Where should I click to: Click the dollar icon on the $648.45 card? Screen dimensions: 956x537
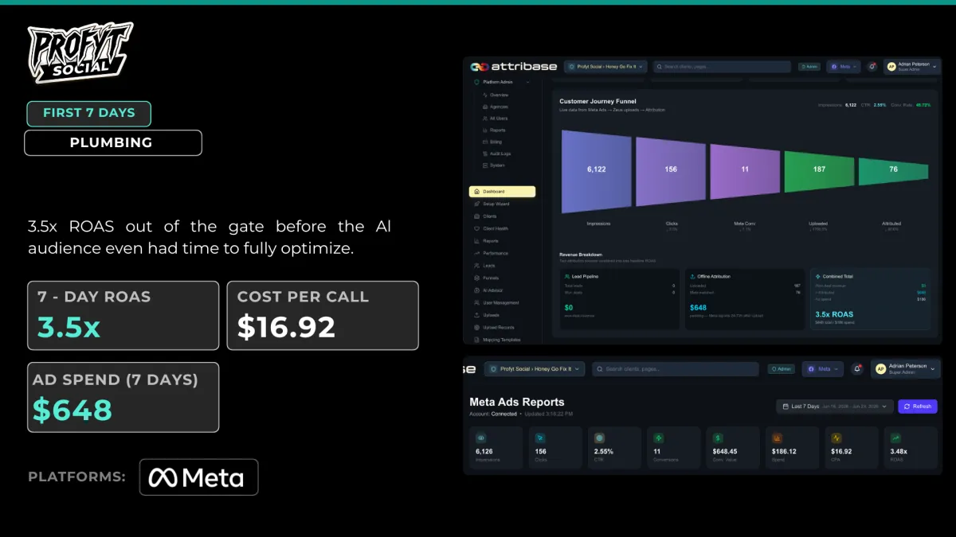click(718, 438)
